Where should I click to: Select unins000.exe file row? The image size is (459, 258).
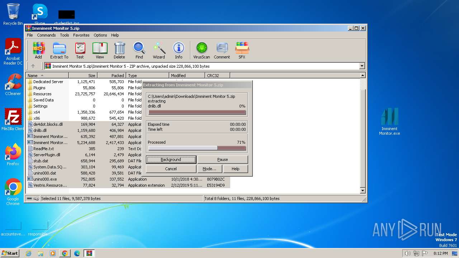[128, 179]
